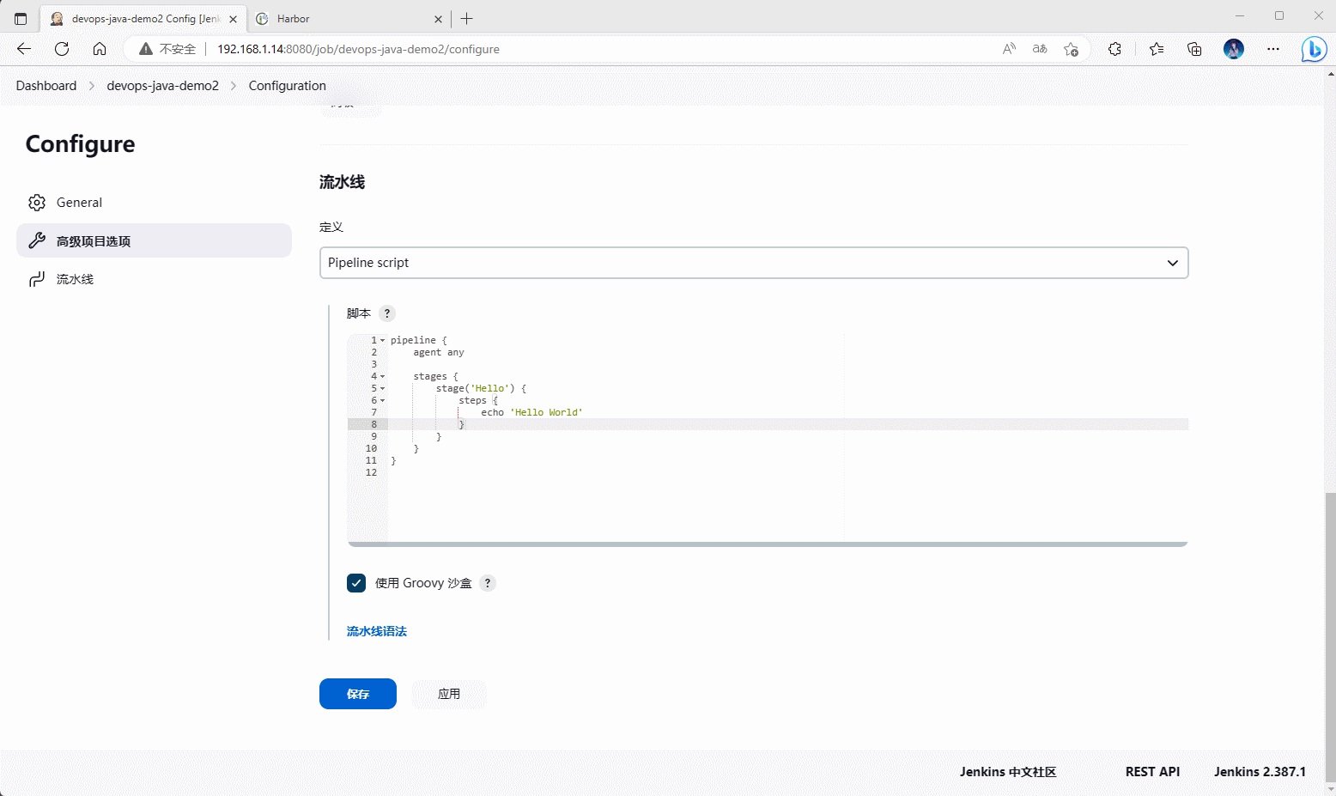Click the 应用 button

click(449, 694)
